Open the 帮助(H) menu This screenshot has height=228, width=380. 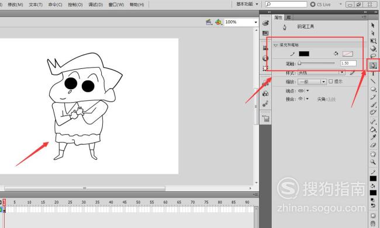click(x=137, y=5)
